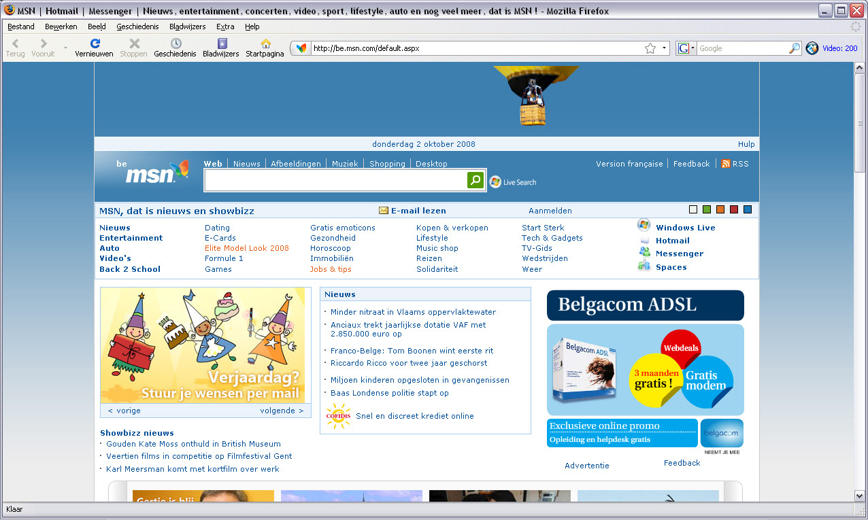The height and width of the screenshot is (520, 868).
Task: Click the orange RSS feed icon
Action: [725, 164]
